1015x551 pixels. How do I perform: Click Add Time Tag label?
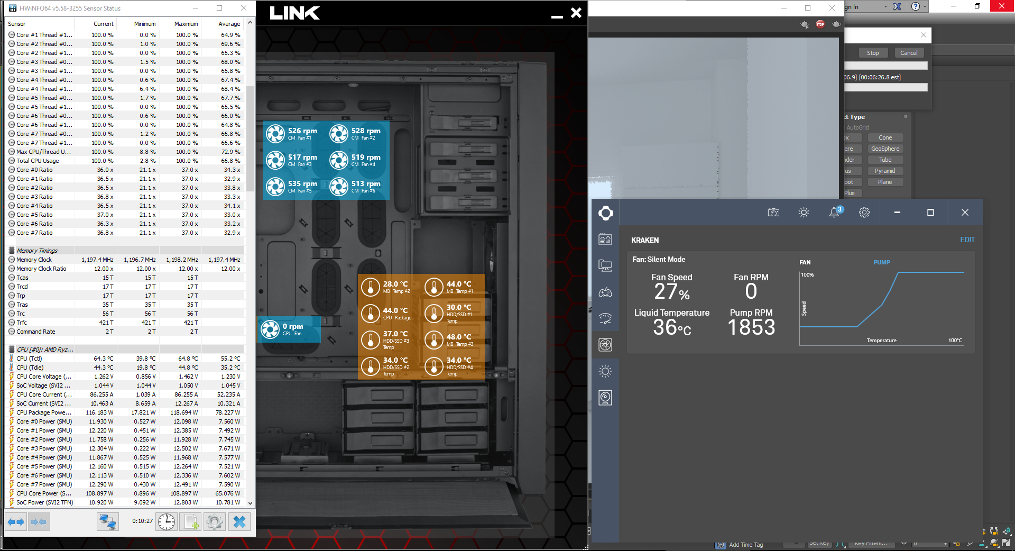click(746, 545)
